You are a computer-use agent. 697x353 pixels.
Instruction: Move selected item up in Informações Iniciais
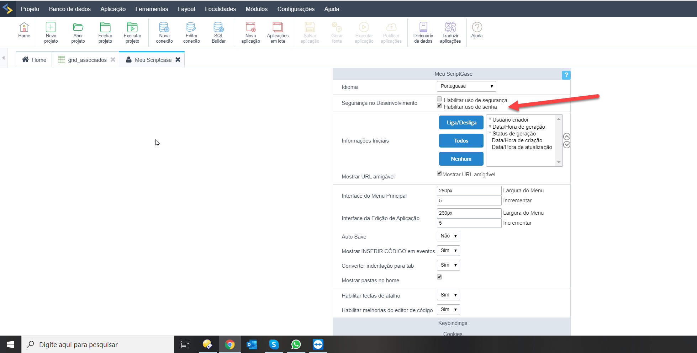pos(567,137)
